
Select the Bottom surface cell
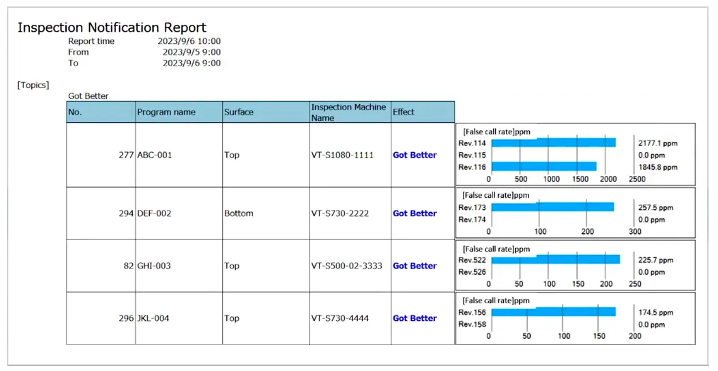coord(239,213)
